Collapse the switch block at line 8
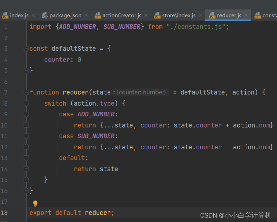The image size is (277, 222). (26, 103)
